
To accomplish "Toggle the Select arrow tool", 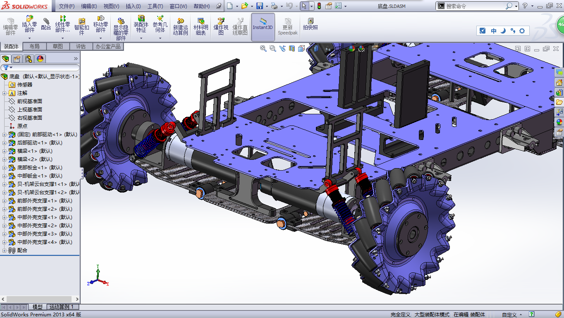I will pos(304,6).
